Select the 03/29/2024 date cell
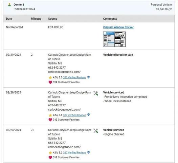Image resolution: width=178 pixels, height=163 pixels. 14,92
